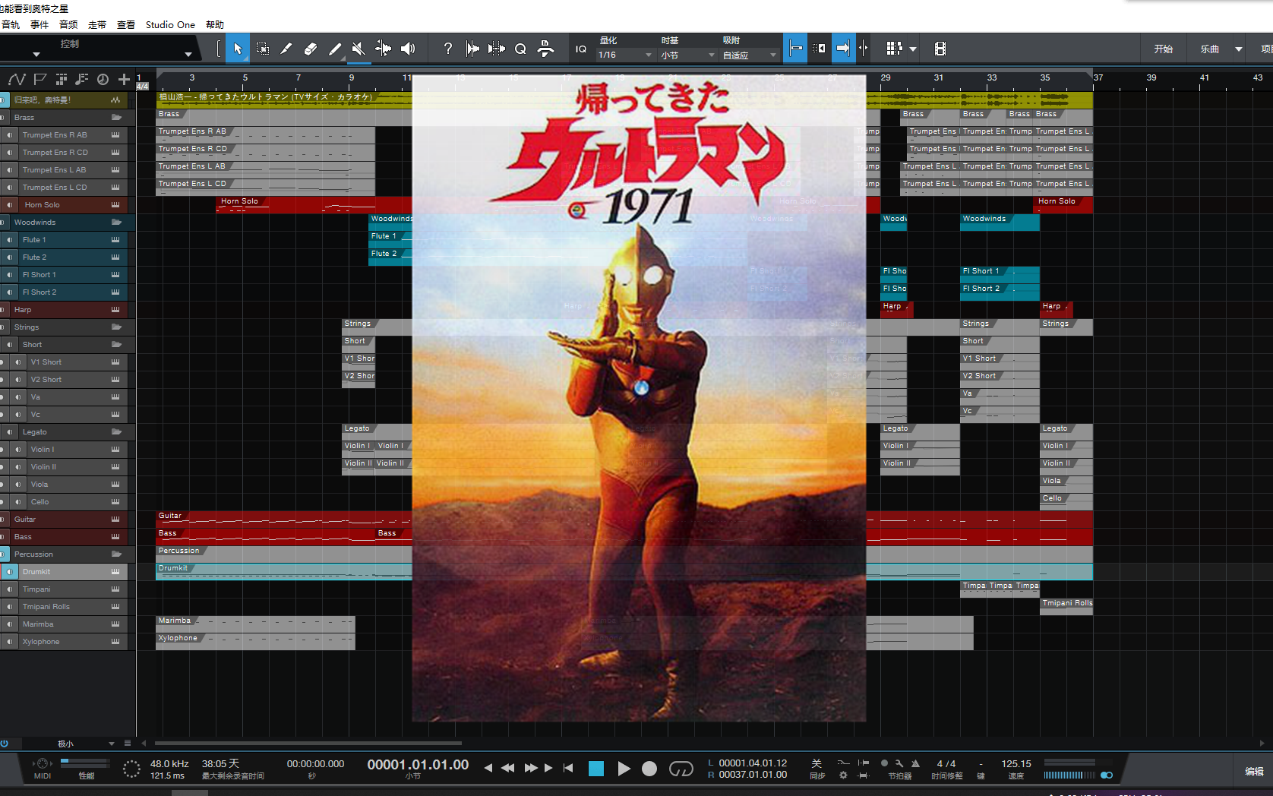Screen dimensions: 1273x796
Task: Click the magnifier Q zoom icon
Action: click(520, 49)
